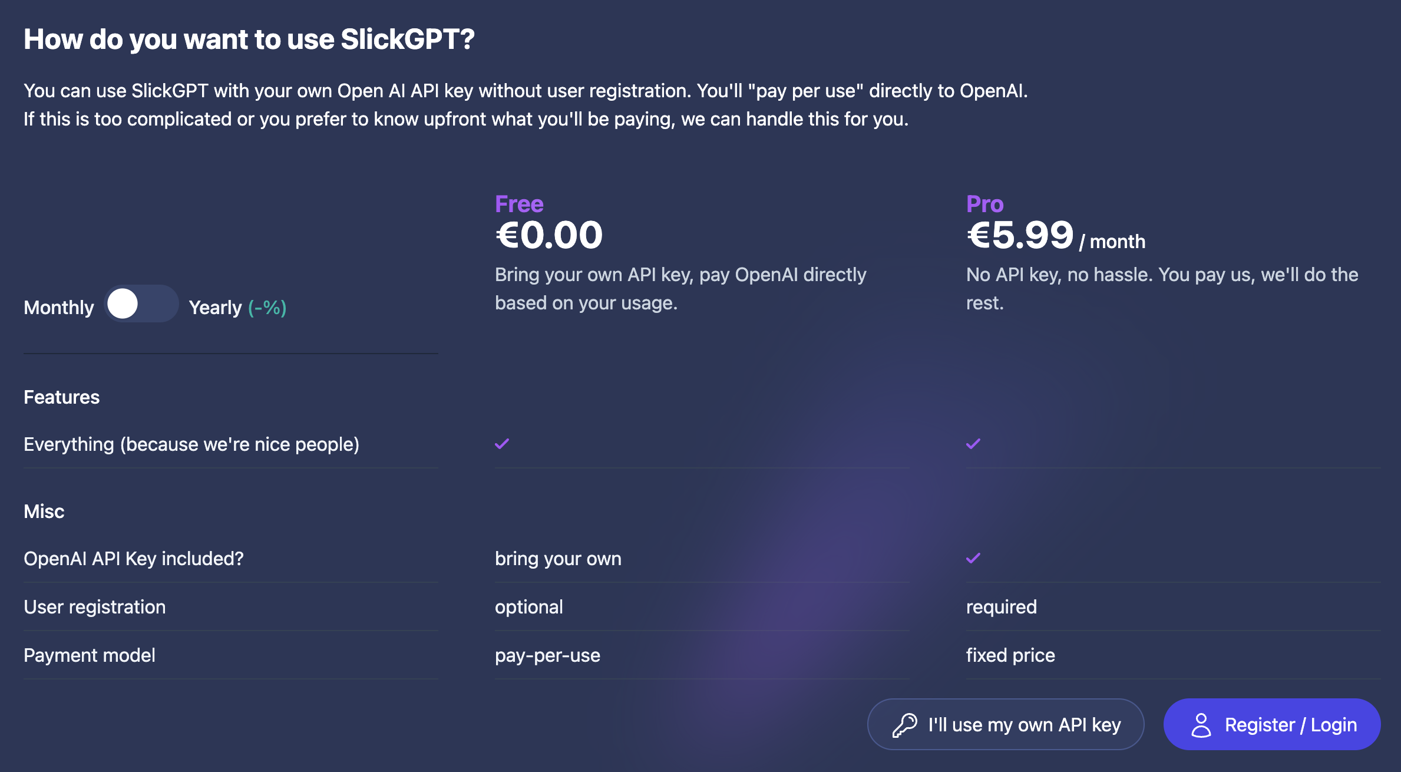This screenshot has height=772, width=1401.
Task: Click the Payment model row
Action: point(90,655)
